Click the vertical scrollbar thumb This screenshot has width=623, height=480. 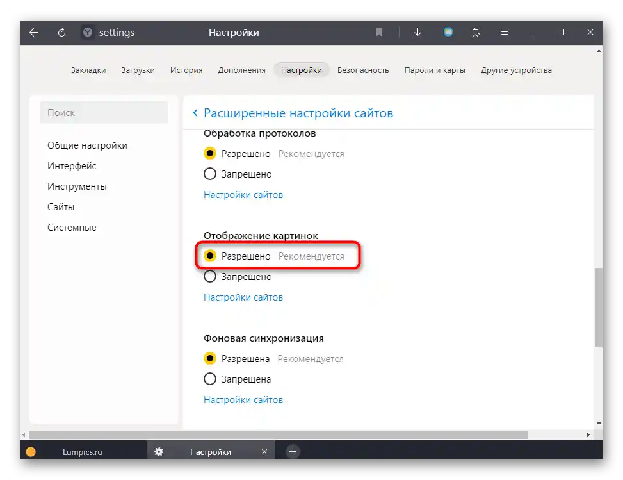point(599,308)
